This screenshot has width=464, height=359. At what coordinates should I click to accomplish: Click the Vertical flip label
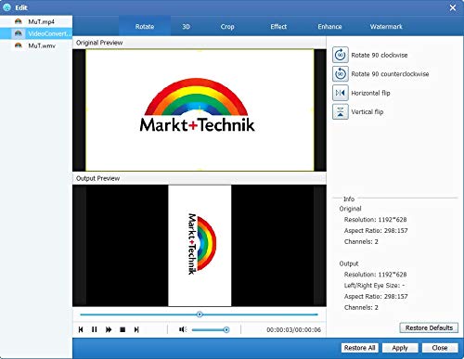click(367, 112)
